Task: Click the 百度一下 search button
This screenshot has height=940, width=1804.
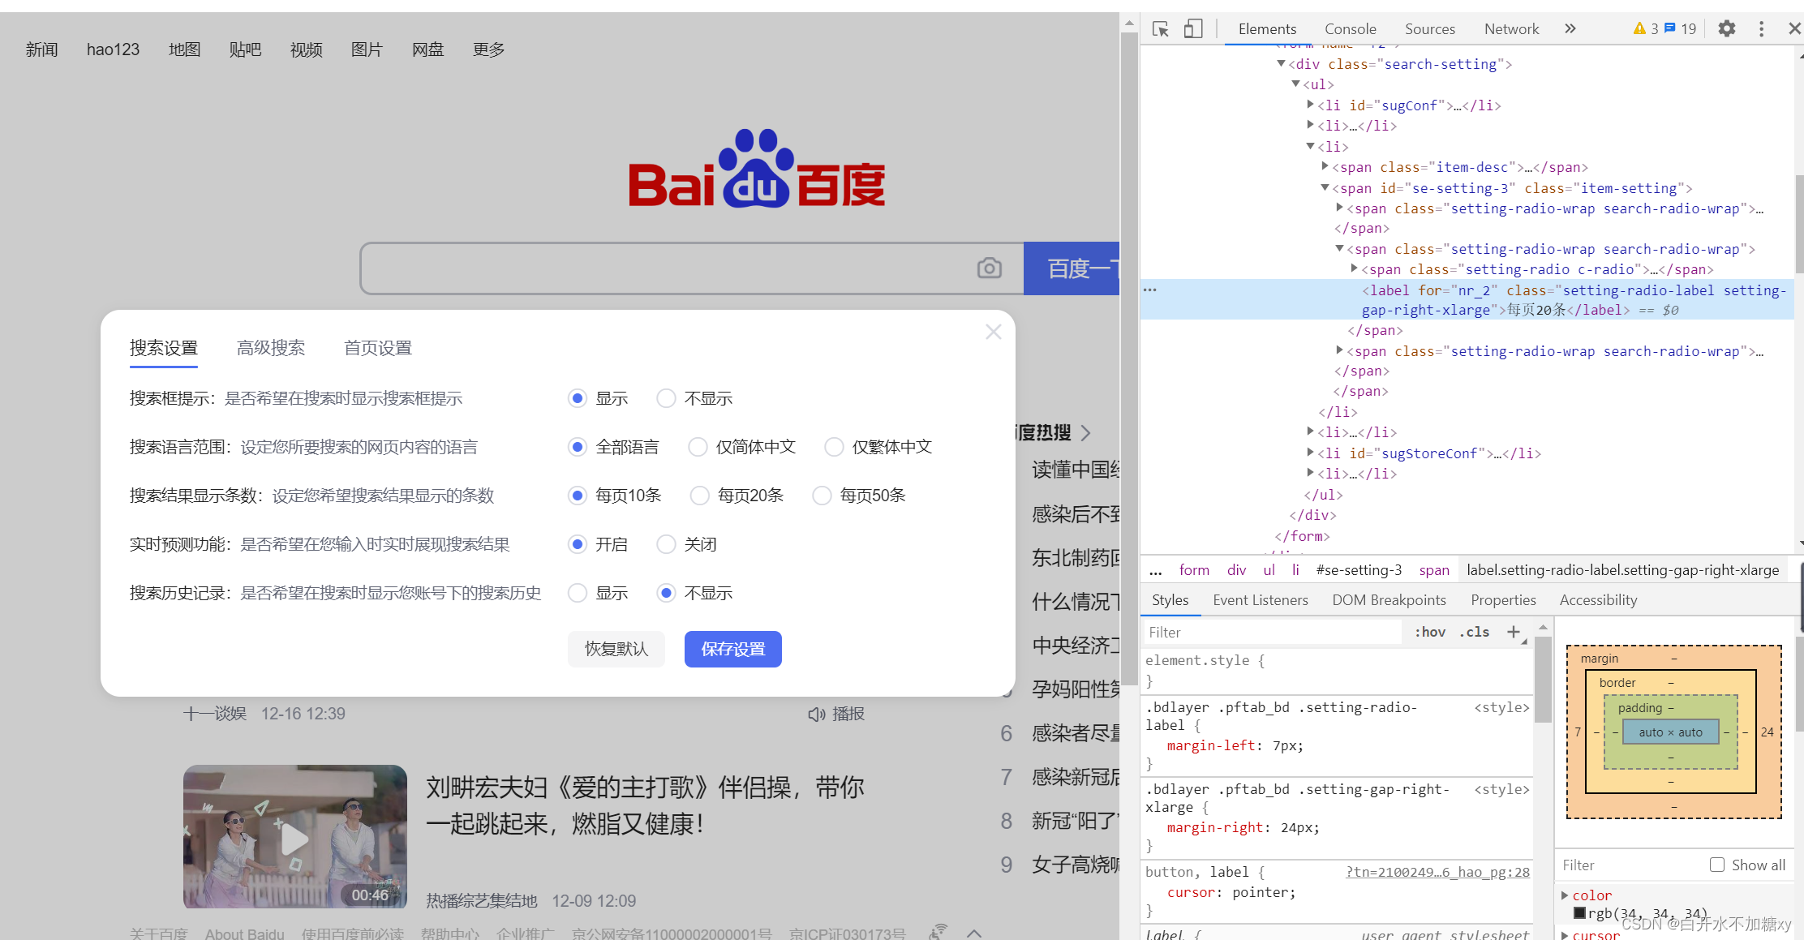Action: click(x=1072, y=268)
